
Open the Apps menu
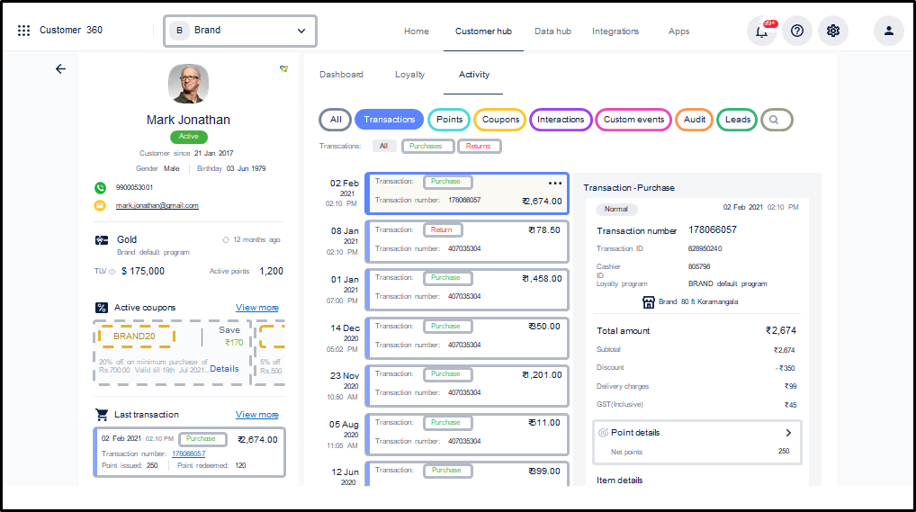(678, 31)
